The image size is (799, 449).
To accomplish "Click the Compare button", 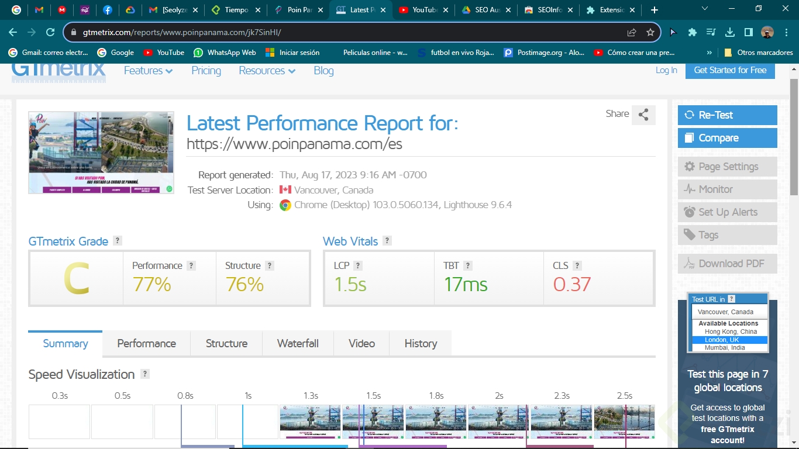I will (728, 138).
